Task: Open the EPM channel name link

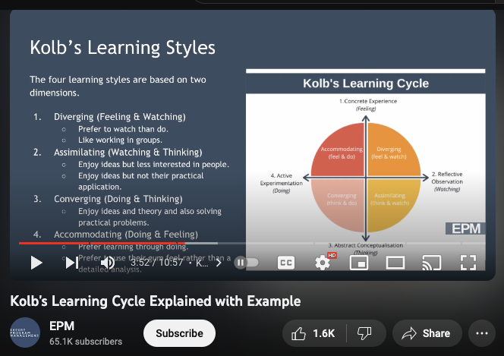Action: click(61, 326)
